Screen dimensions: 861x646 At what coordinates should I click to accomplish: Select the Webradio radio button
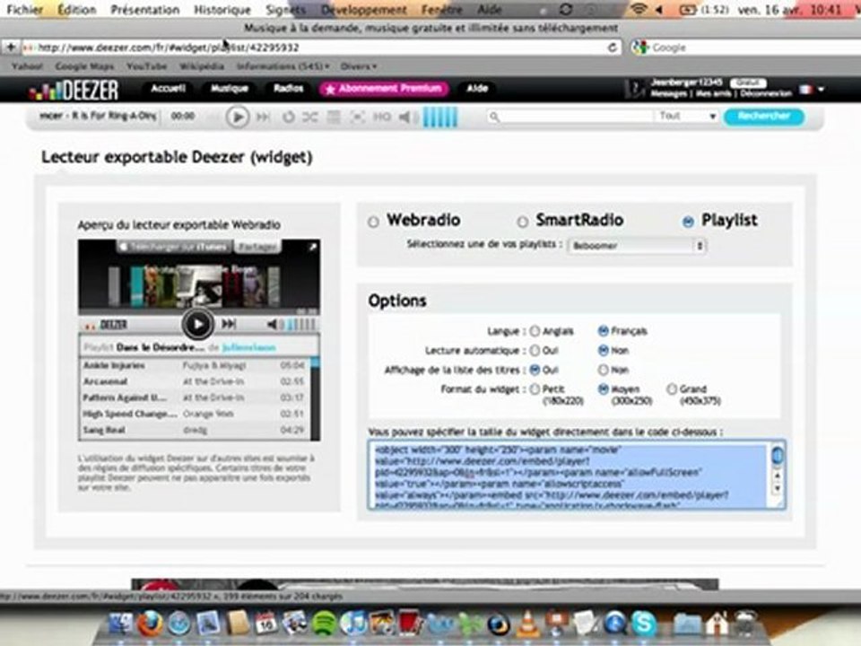[x=373, y=222]
